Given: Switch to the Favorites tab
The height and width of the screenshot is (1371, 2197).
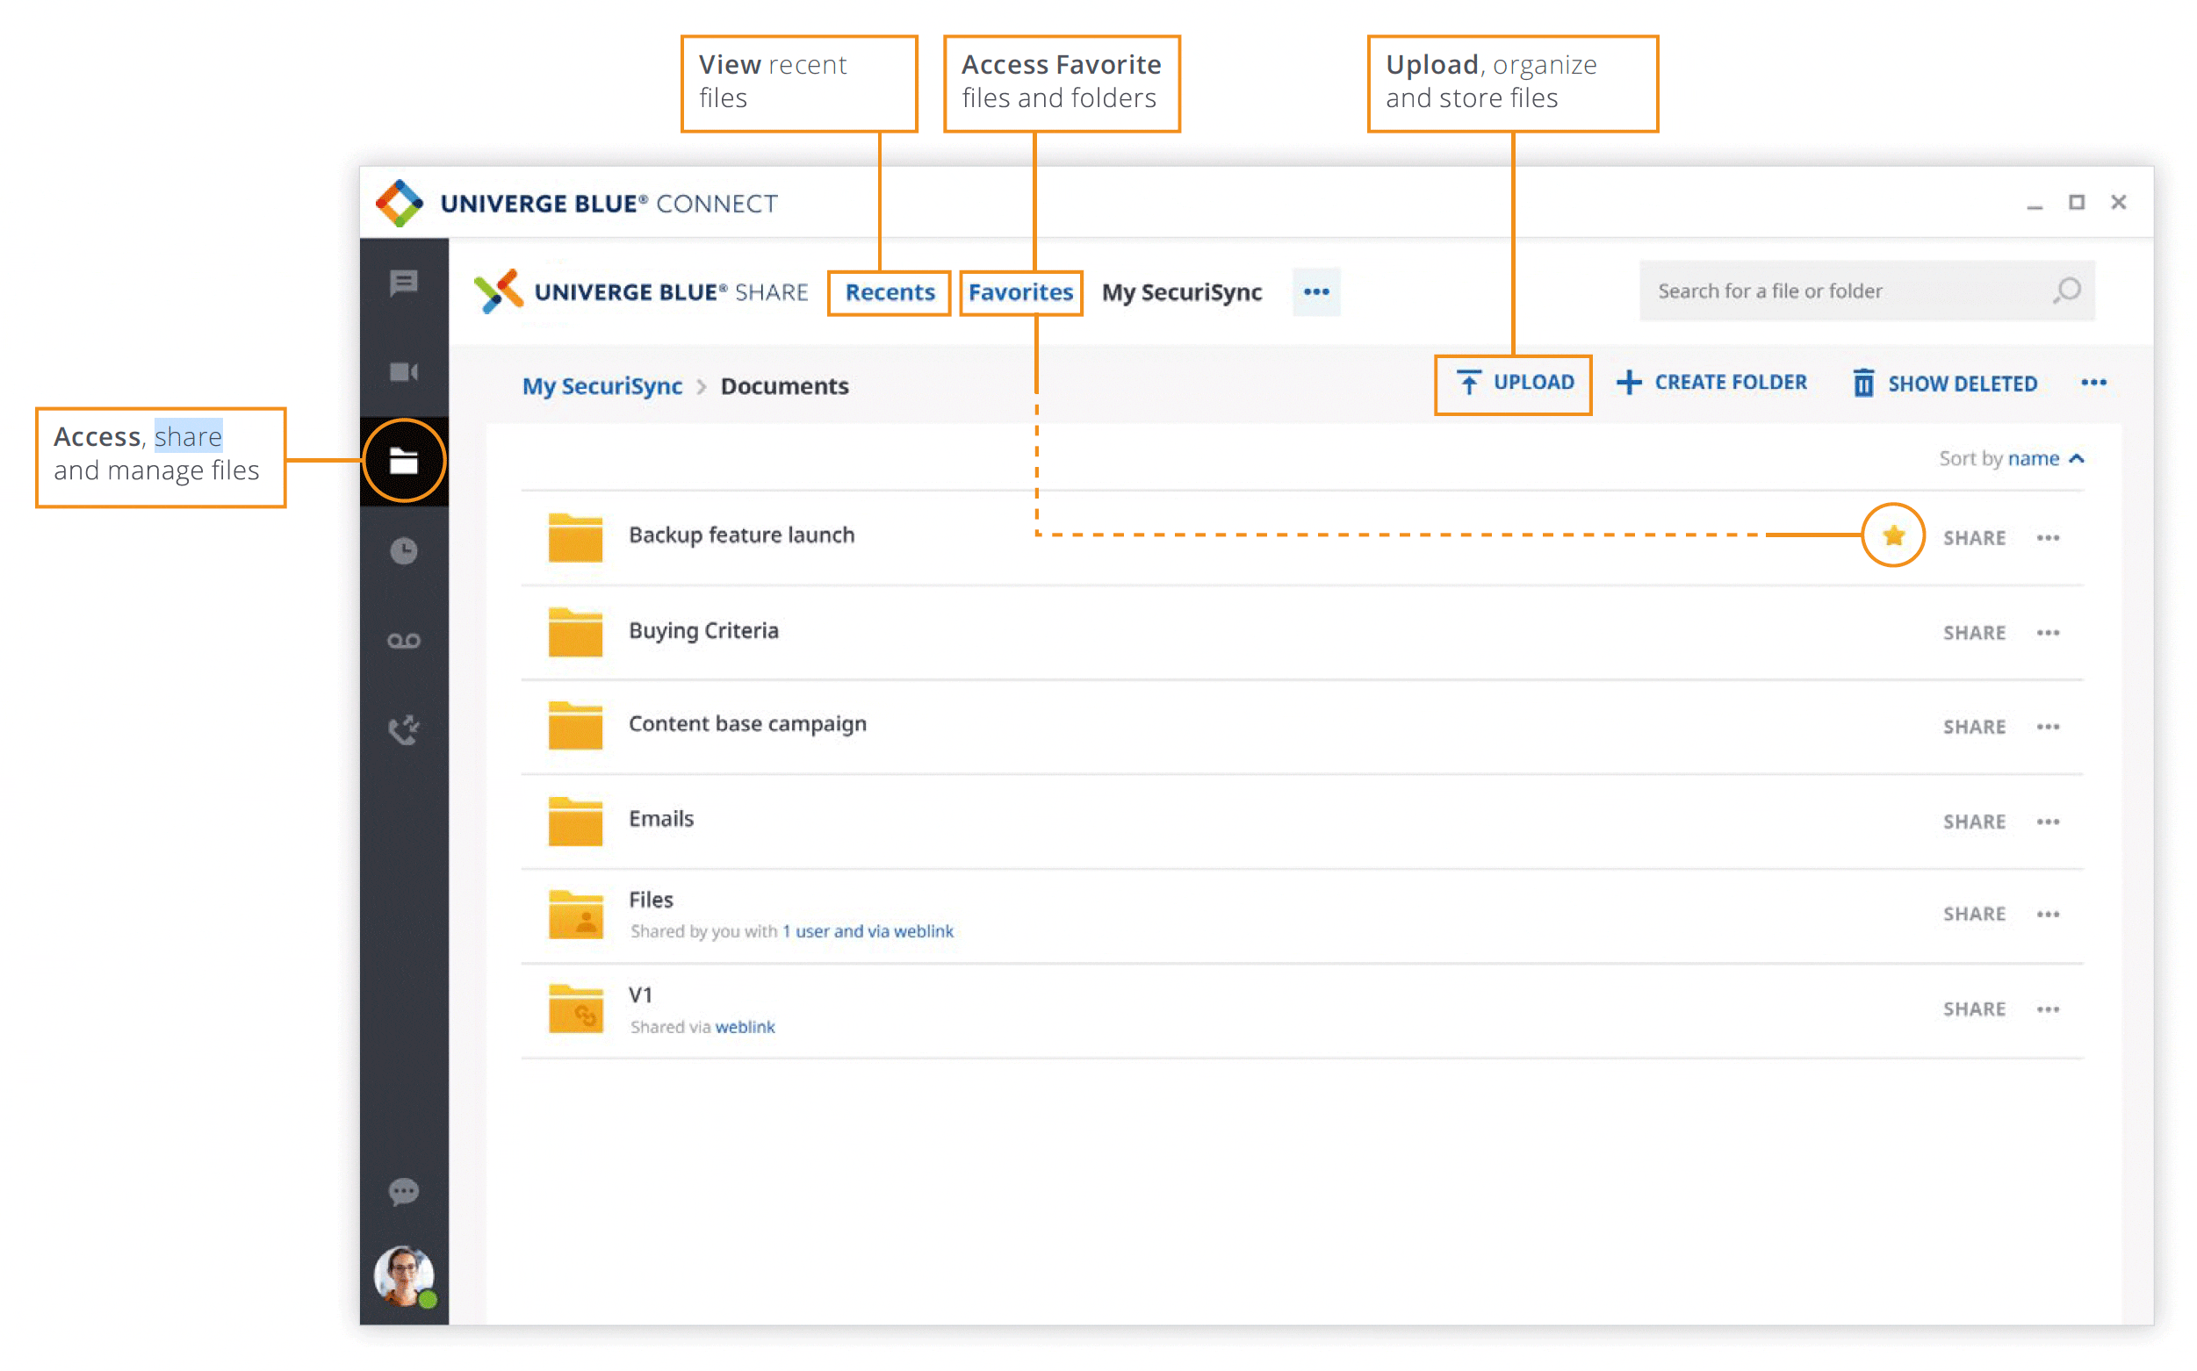Looking at the screenshot, I should (1020, 292).
